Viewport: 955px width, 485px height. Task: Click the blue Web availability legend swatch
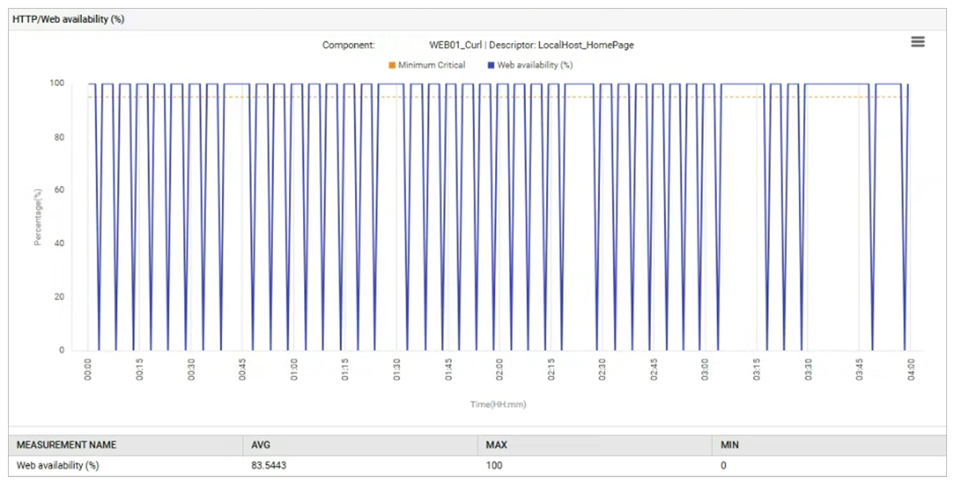coord(491,65)
